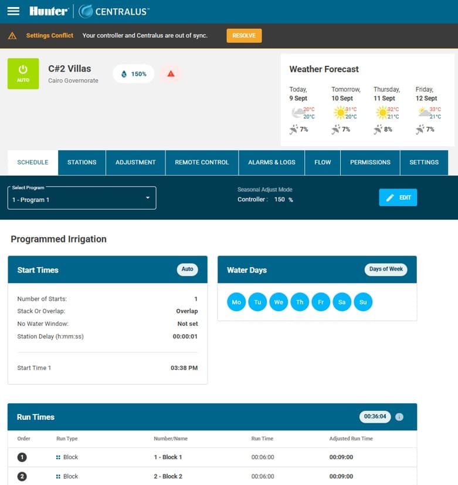The image size is (458, 485).
Task: Click the Run Times info icon
Action: (x=399, y=417)
